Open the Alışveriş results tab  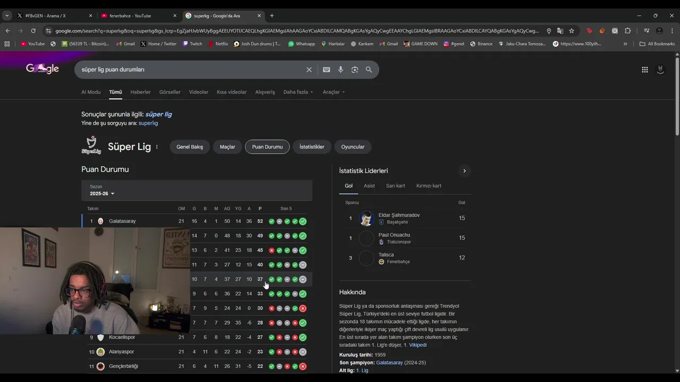tap(265, 92)
